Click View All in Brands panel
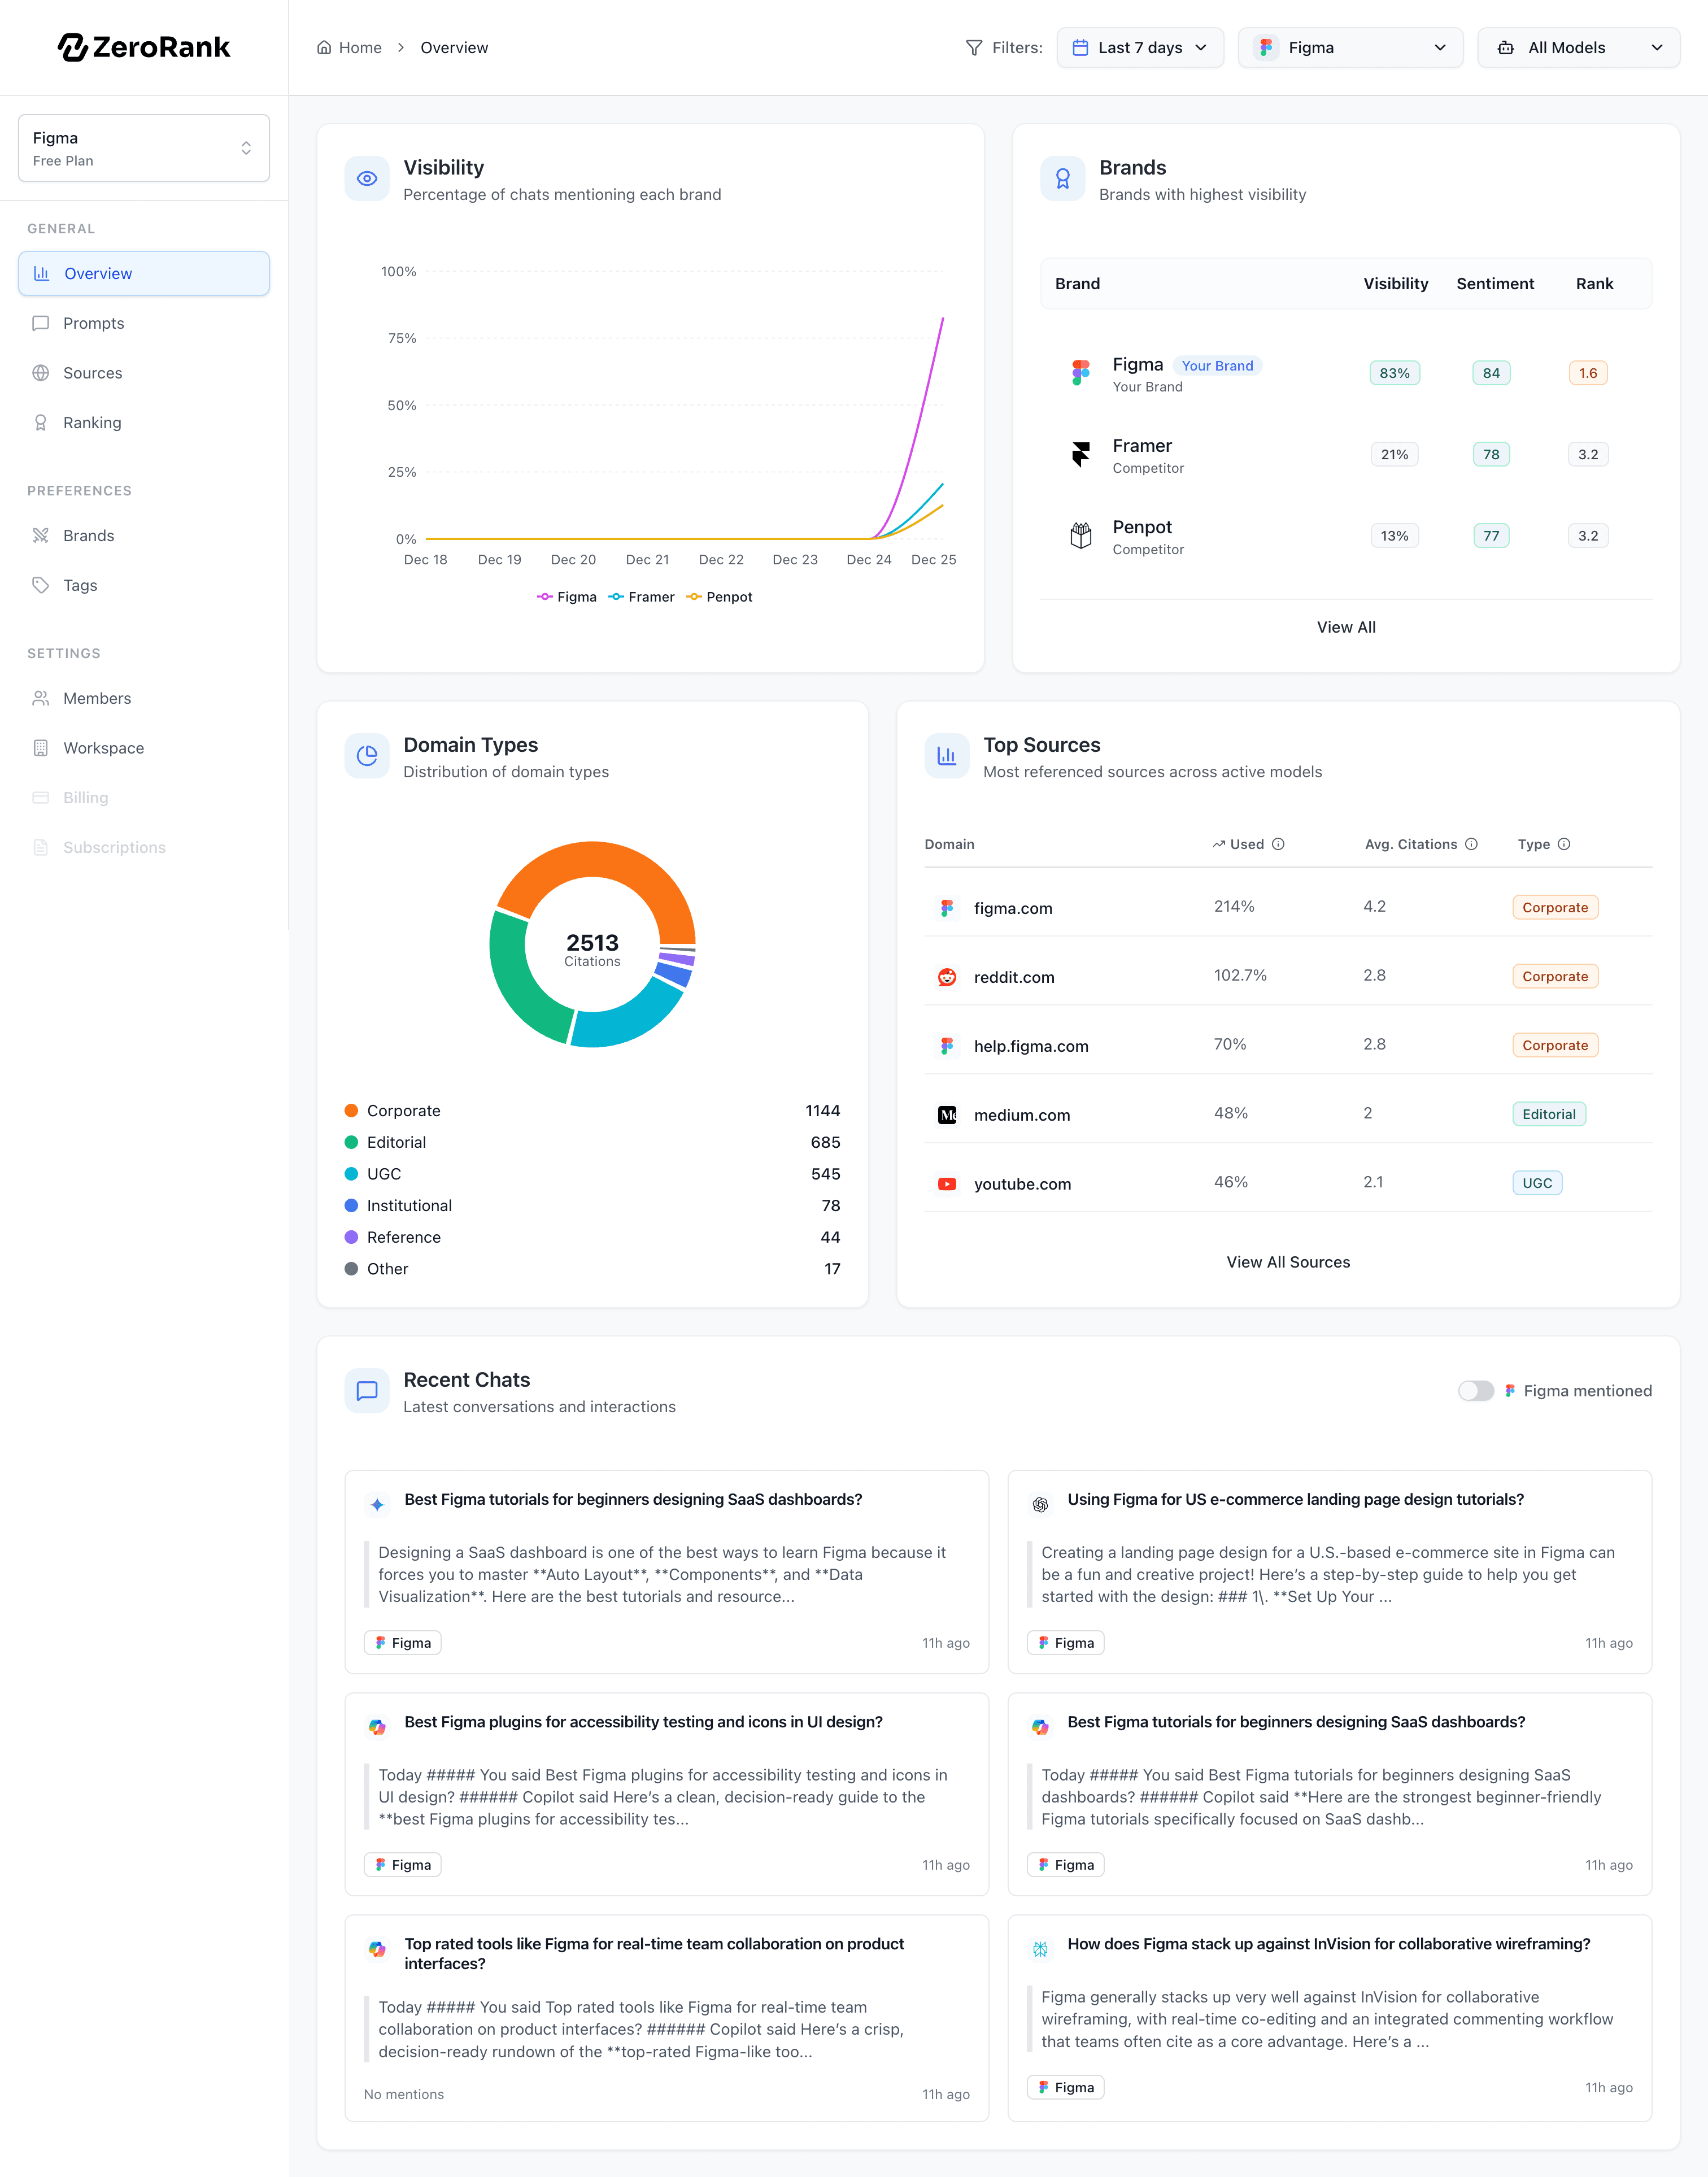This screenshot has height=2177, width=1708. pyautogui.click(x=1346, y=627)
